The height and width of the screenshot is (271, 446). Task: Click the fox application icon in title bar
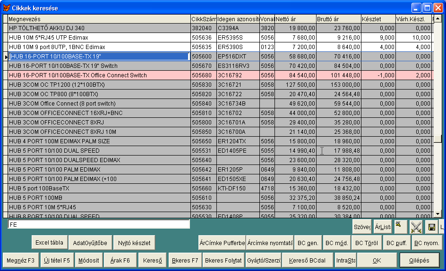click(x=6, y=8)
